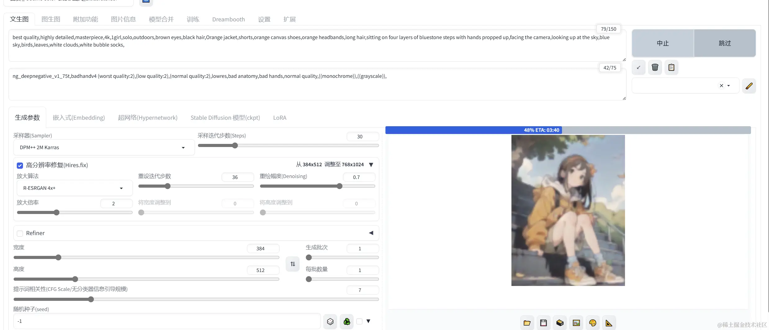The width and height of the screenshot is (769, 330).
Task: Check the extra seed options checkbox
Action: tap(359, 321)
